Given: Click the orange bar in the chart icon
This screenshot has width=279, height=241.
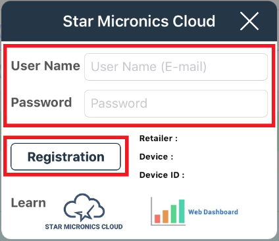Looking at the screenshot, I should (165, 217).
